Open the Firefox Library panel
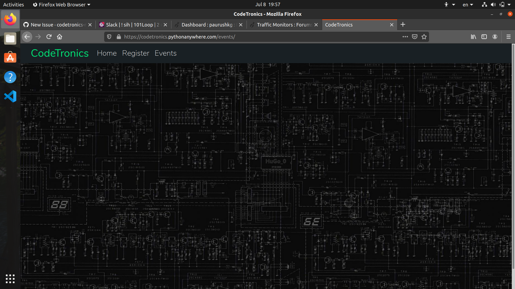The image size is (515, 289). (x=473, y=37)
